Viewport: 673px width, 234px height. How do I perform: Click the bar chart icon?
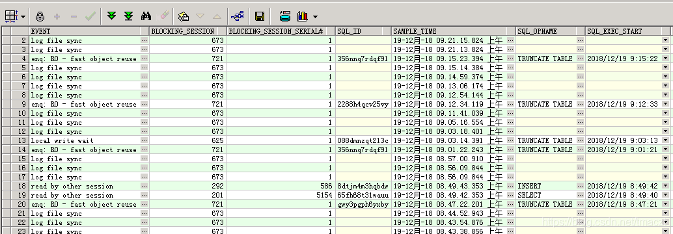[x=303, y=16]
